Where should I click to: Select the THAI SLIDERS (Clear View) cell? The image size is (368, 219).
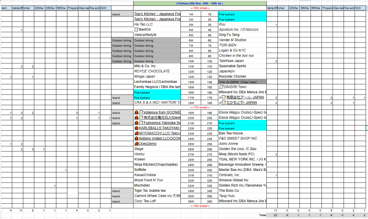coord(242,82)
